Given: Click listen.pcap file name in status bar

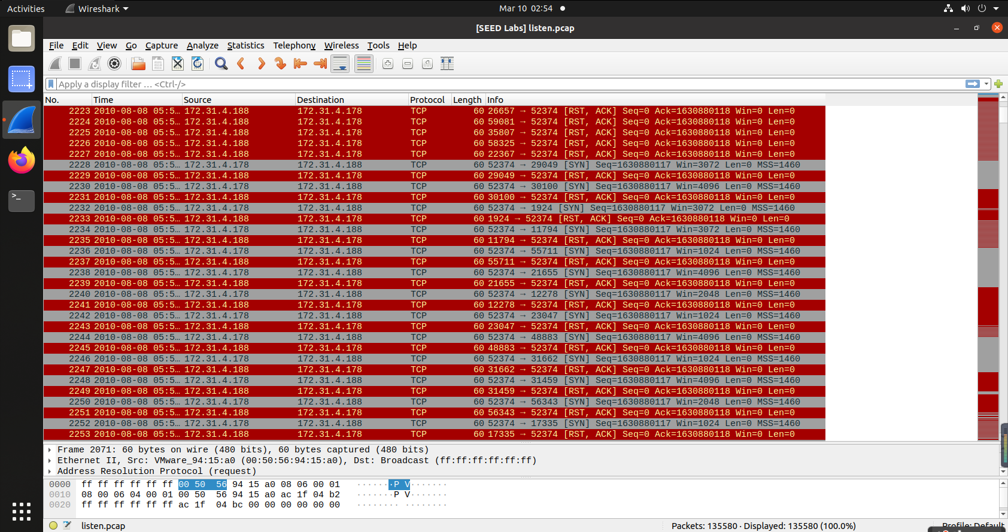Looking at the screenshot, I should 103,525.
